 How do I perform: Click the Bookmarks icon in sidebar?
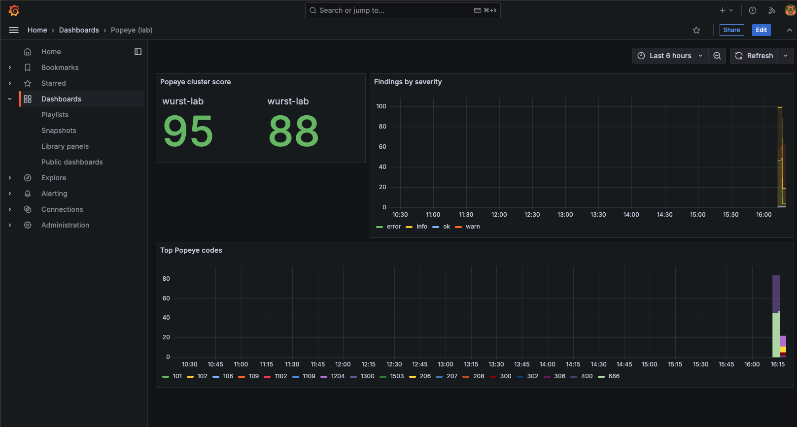pos(28,67)
